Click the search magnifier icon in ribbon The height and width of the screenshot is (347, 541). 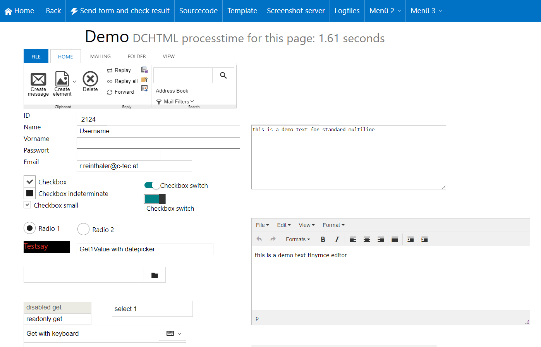click(x=223, y=76)
